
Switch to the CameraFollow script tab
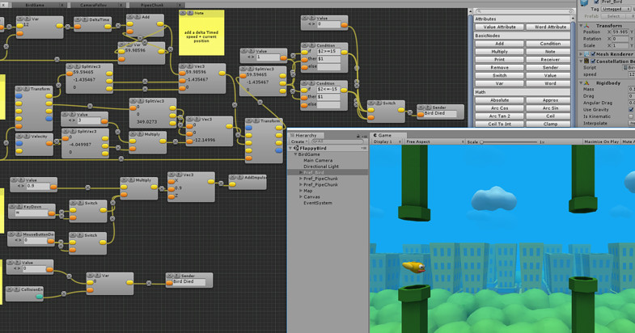pyautogui.click(x=94, y=5)
